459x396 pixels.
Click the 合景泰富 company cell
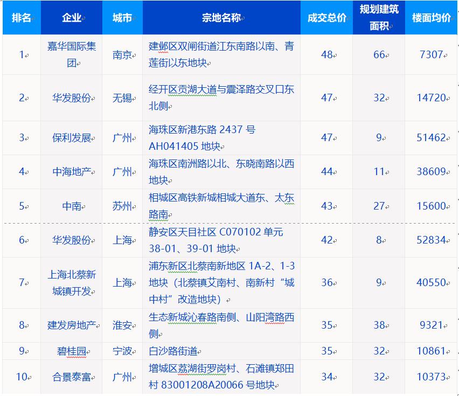tap(71, 377)
